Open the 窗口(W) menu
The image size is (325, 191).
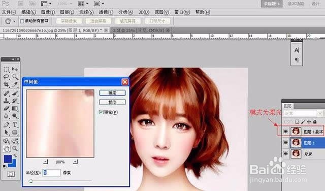pyautogui.click(x=182, y=12)
